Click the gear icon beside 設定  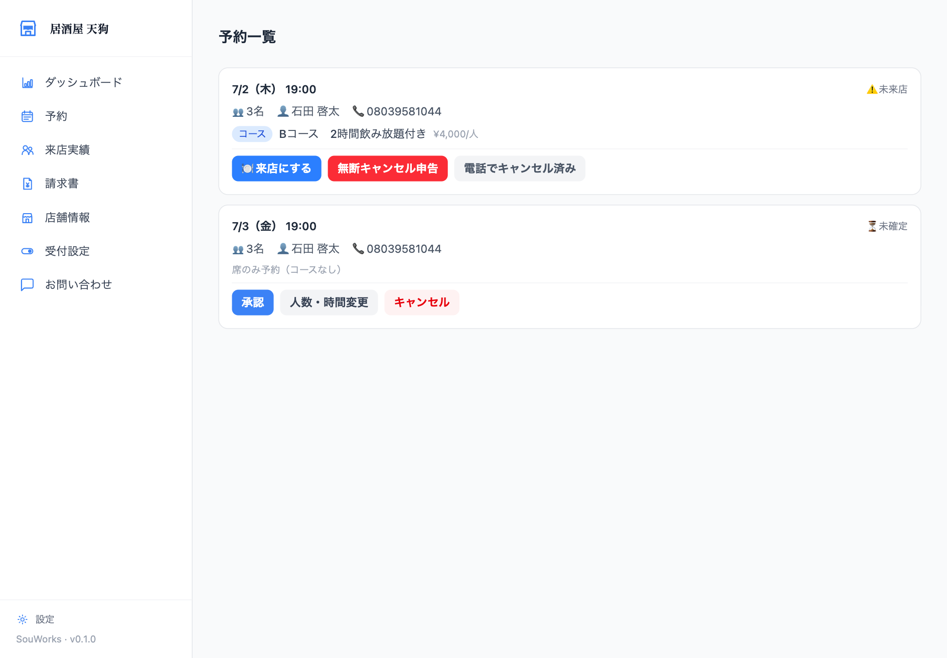[x=23, y=619]
